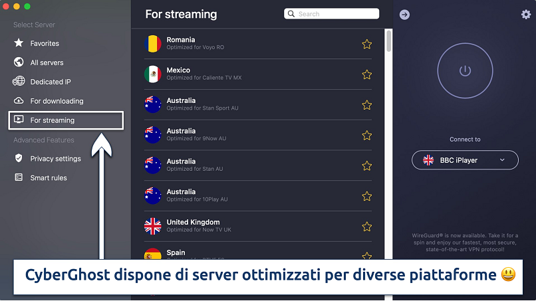Click the All servers globe icon
The width and height of the screenshot is (536, 301).
pos(19,62)
